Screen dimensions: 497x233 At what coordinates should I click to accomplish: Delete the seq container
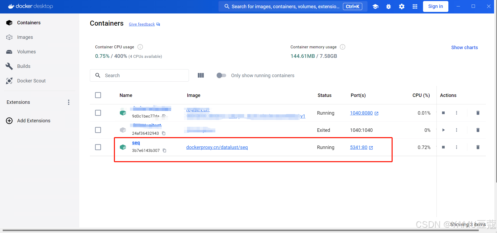pyautogui.click(x=478, y=147)
